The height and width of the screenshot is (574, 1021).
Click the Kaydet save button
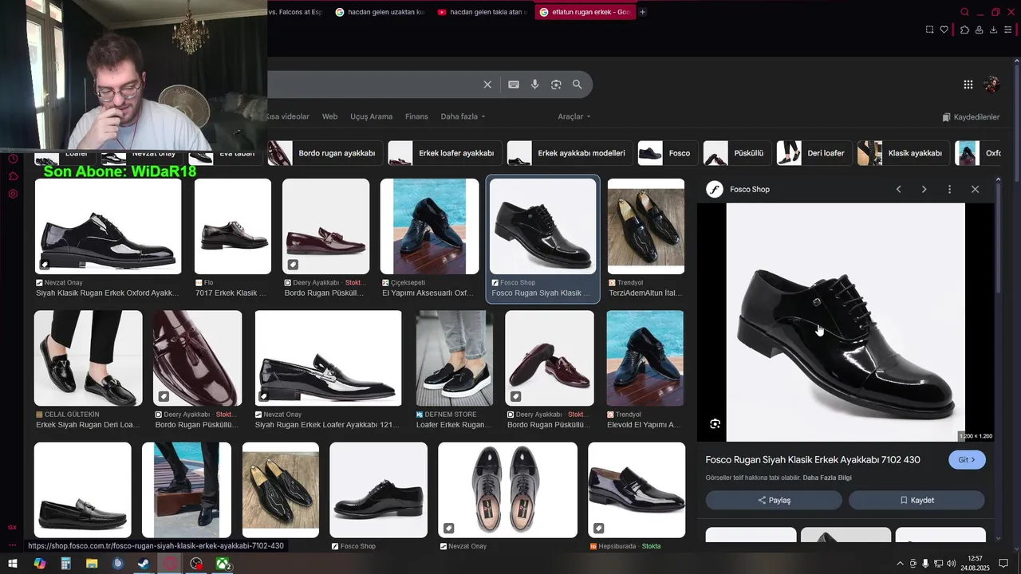coord(917,500)
